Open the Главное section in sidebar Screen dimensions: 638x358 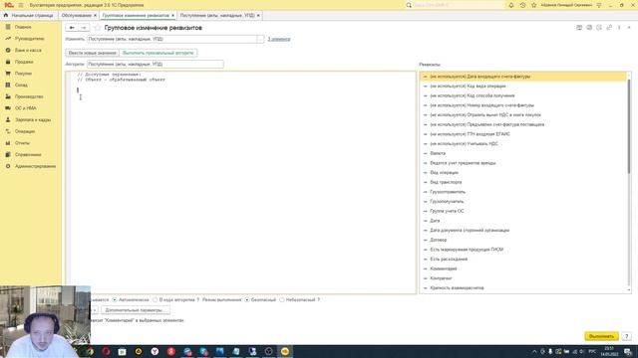[23, 27]
